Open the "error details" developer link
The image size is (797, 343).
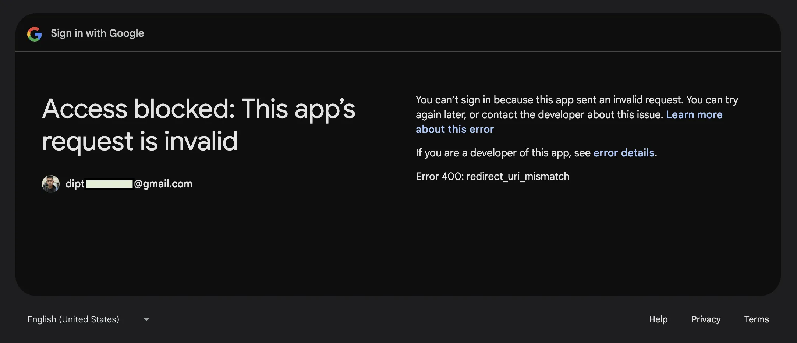624,153
